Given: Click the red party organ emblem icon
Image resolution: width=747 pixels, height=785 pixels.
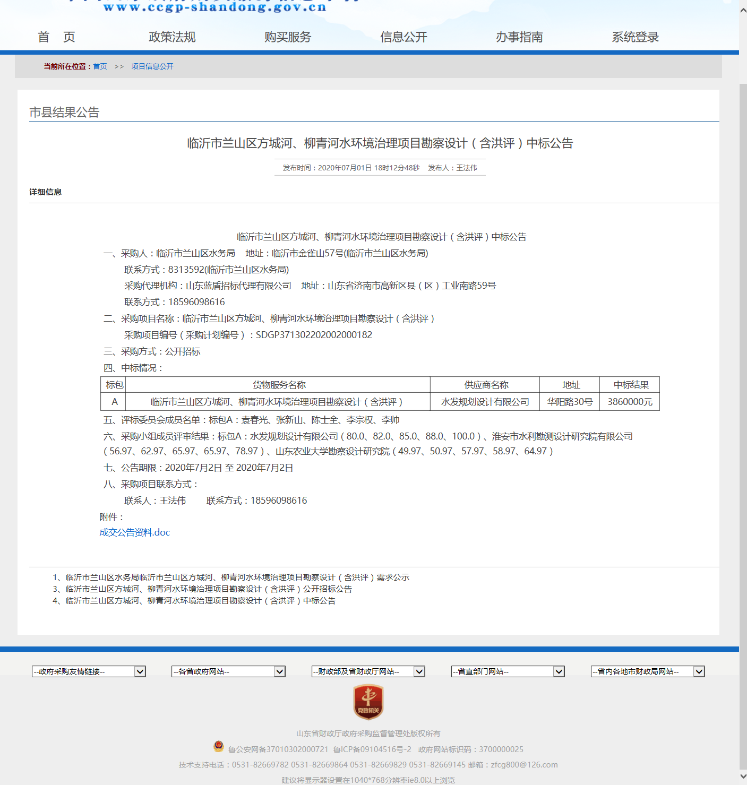Looking at the screenshot, I should 368,702.
